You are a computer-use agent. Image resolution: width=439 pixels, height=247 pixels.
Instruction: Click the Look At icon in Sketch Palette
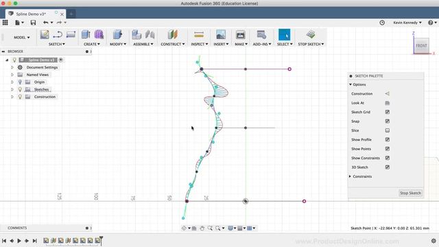387,103
